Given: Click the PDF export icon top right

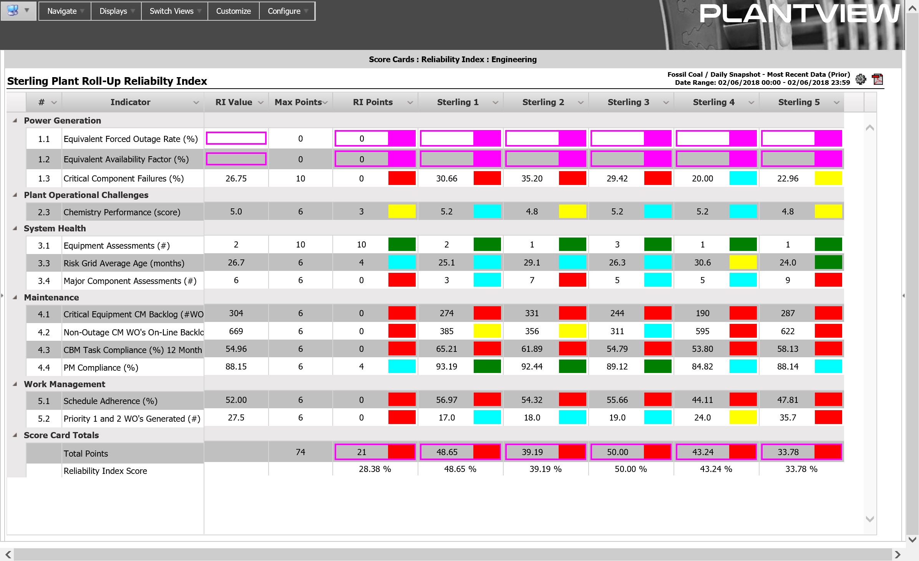Looking at the screenshot, I should (x=878, y=79).
